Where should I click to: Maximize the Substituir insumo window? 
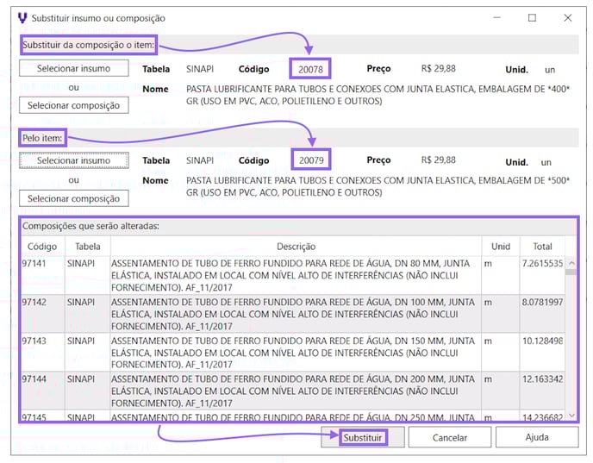pos(532,18)
